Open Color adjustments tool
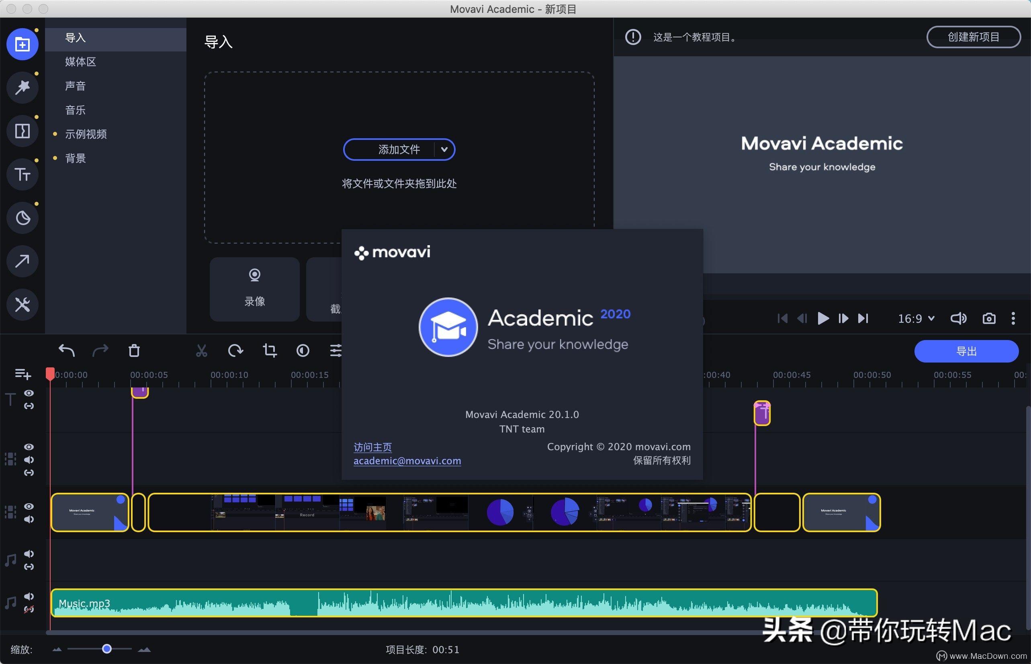This screenshot has height=664, width=1031. tap(303, 350)
